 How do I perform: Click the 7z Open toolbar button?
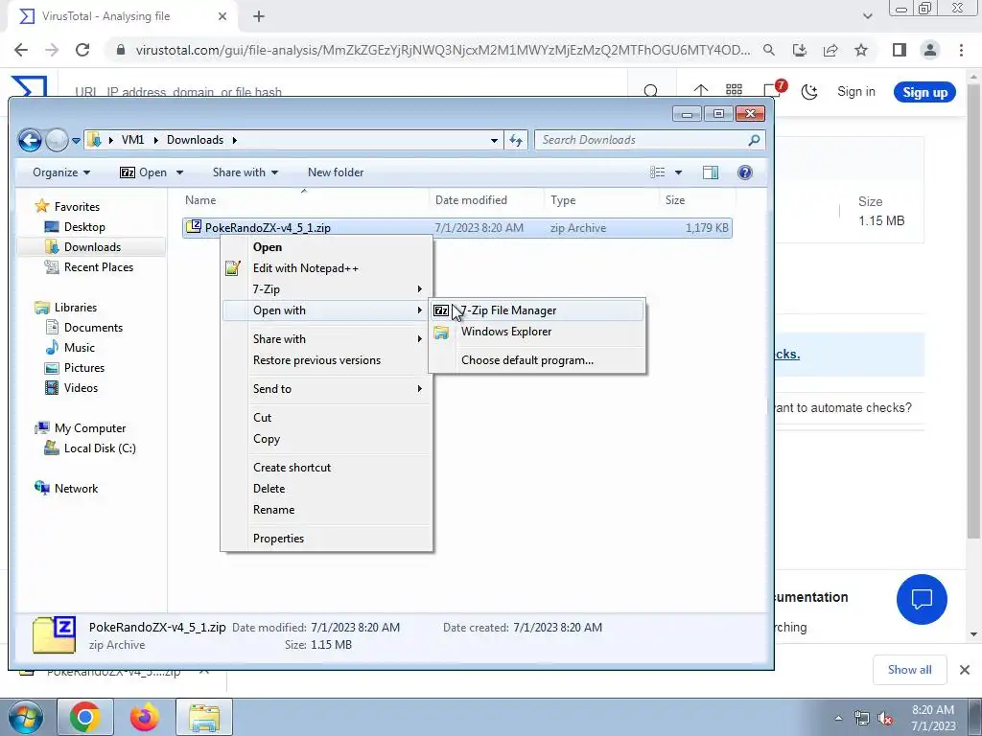tap(144, 172)
